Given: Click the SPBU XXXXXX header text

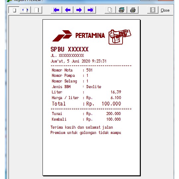Looking at the screenshot, I should tap(69, 49).
